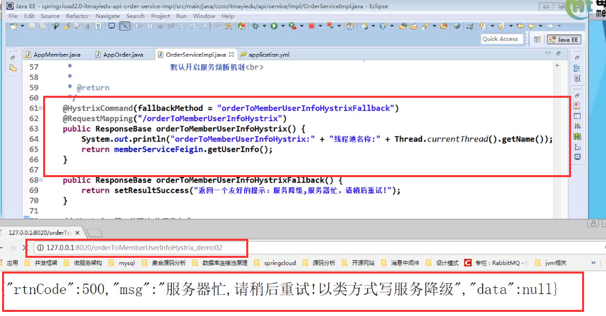Toggle Skip All Breakpoints button

point(125,26)
